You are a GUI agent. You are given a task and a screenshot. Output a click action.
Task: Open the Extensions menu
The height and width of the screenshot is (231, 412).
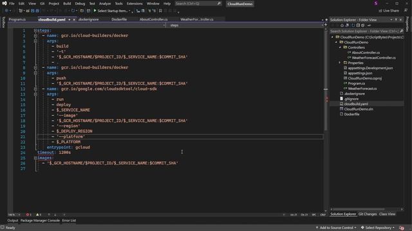click(135, 4)
